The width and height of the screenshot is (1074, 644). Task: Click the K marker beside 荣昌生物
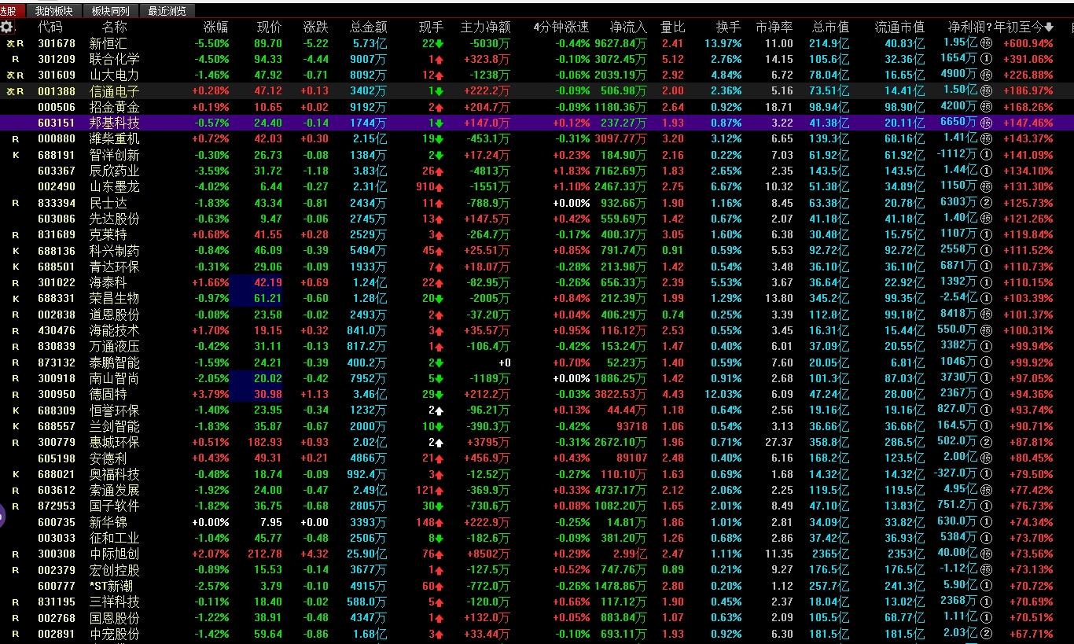pos(16,299)
